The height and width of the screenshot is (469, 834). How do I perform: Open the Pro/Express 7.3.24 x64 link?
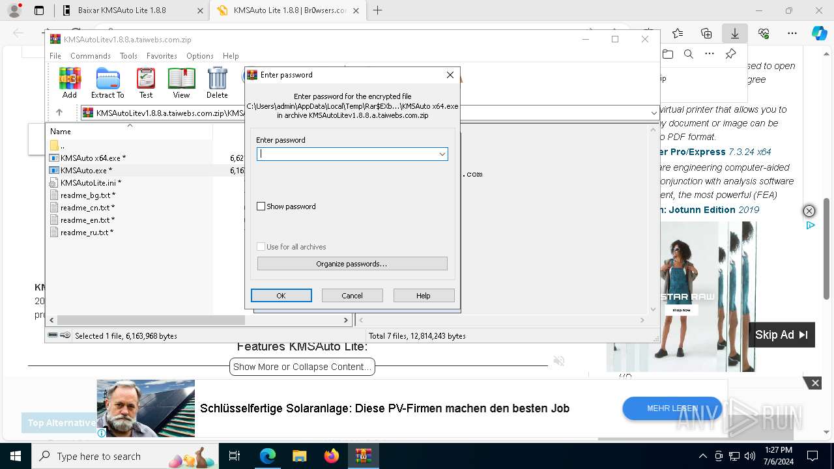click(715, 152)
